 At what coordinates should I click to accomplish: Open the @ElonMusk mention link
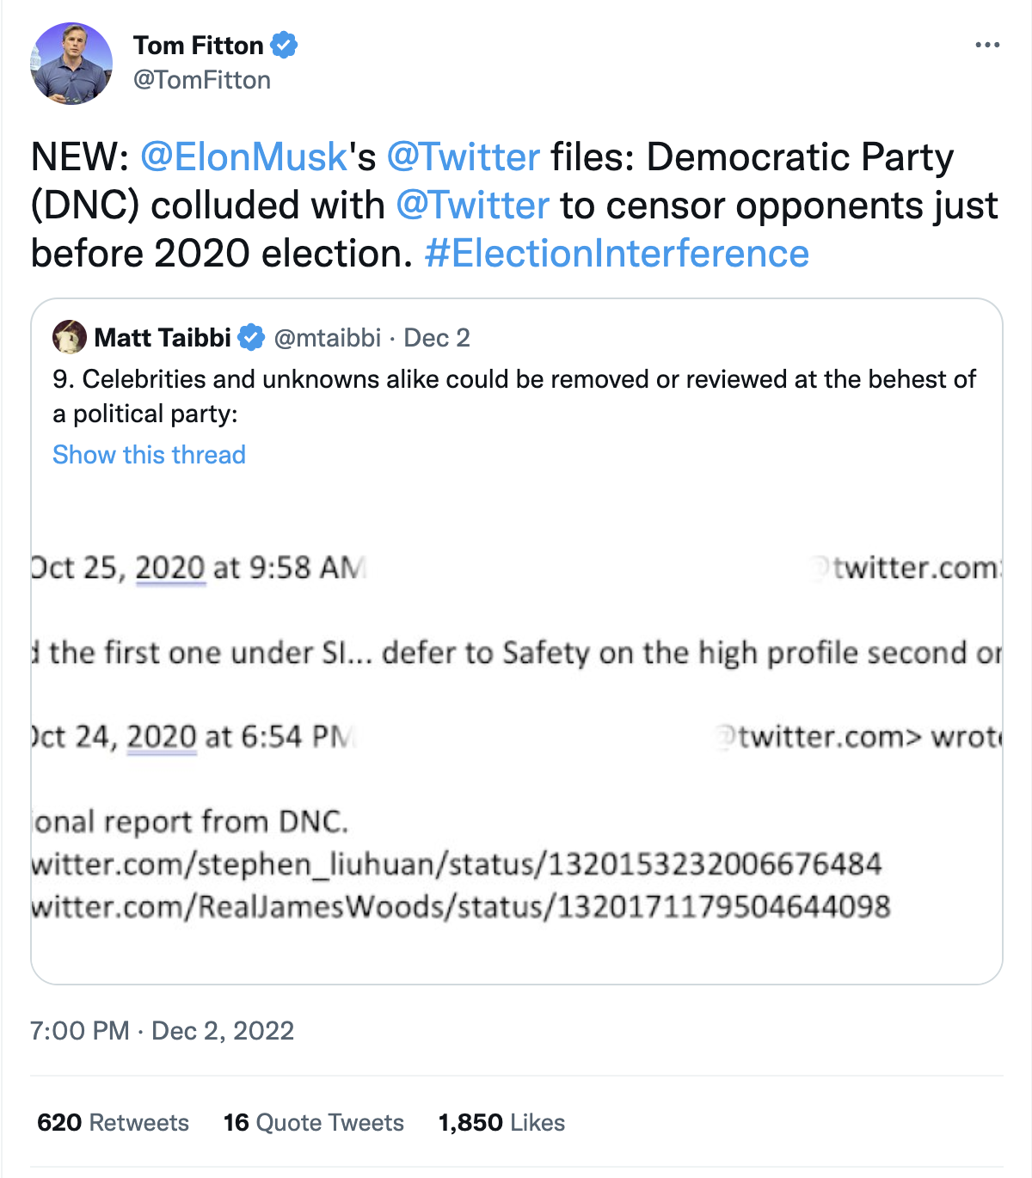tap(243, 157)
